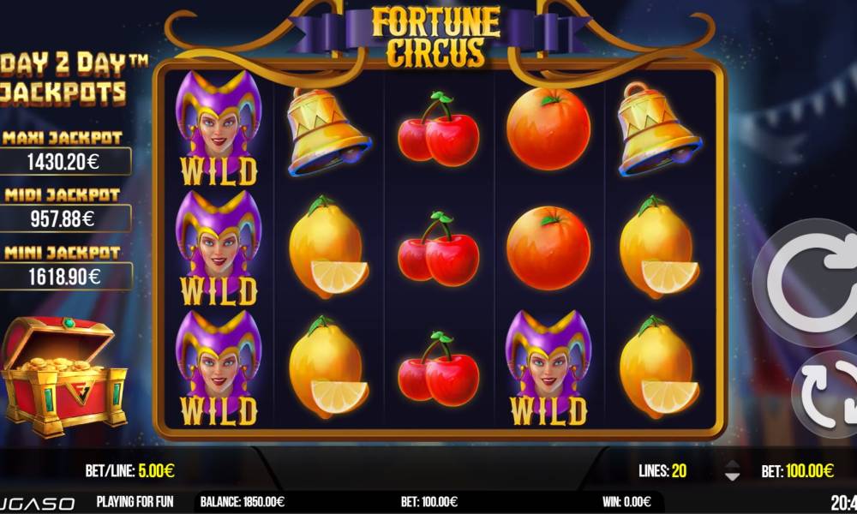This screenshot has height=514, width=857.
Task: Click the Bet/Line 5.00€ setting
Action: point(129,470)
